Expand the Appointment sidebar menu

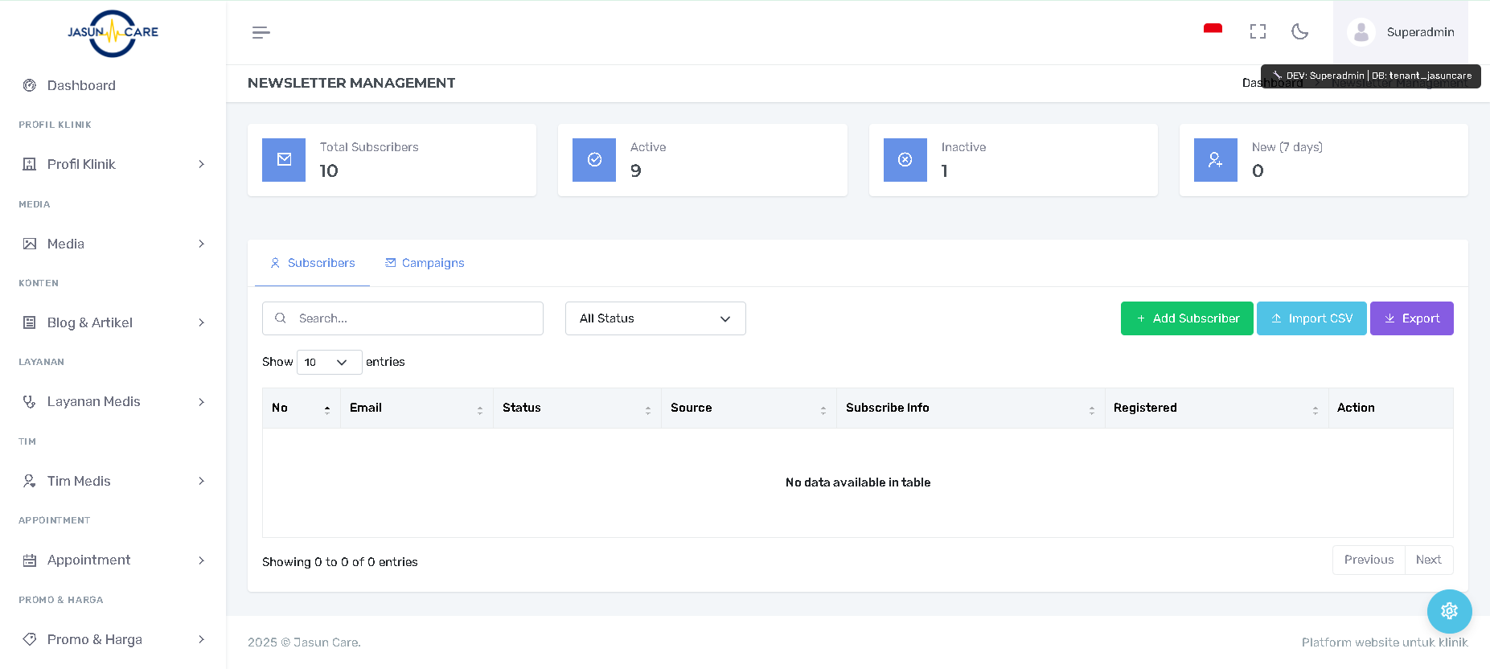coord(113,560)
